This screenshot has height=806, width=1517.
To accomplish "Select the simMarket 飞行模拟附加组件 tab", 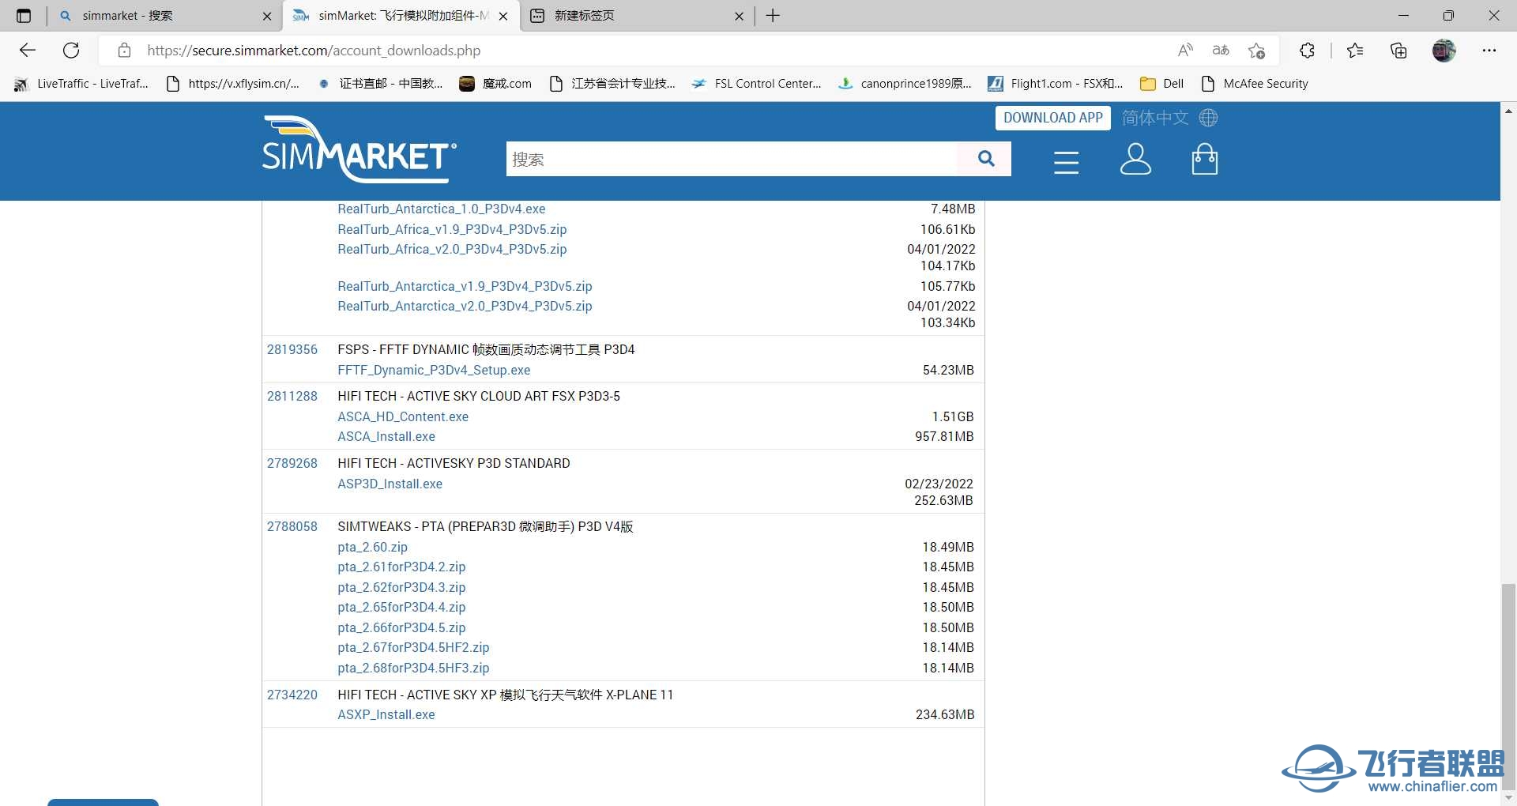I will click(401, 16).
